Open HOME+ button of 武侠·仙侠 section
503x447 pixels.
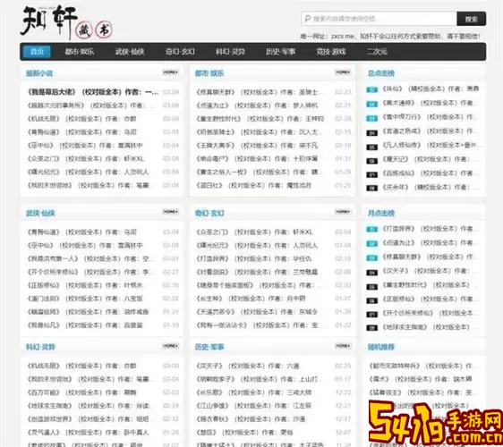170,212
